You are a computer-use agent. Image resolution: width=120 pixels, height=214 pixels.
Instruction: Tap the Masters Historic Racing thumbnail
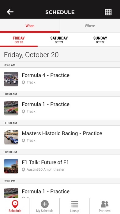coord(11,137)
